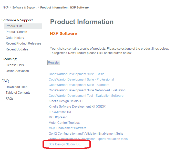The height and width of the screenshot is (158, 176).
Task: Select LPCXpresso IDE product line
Action: 60,112
